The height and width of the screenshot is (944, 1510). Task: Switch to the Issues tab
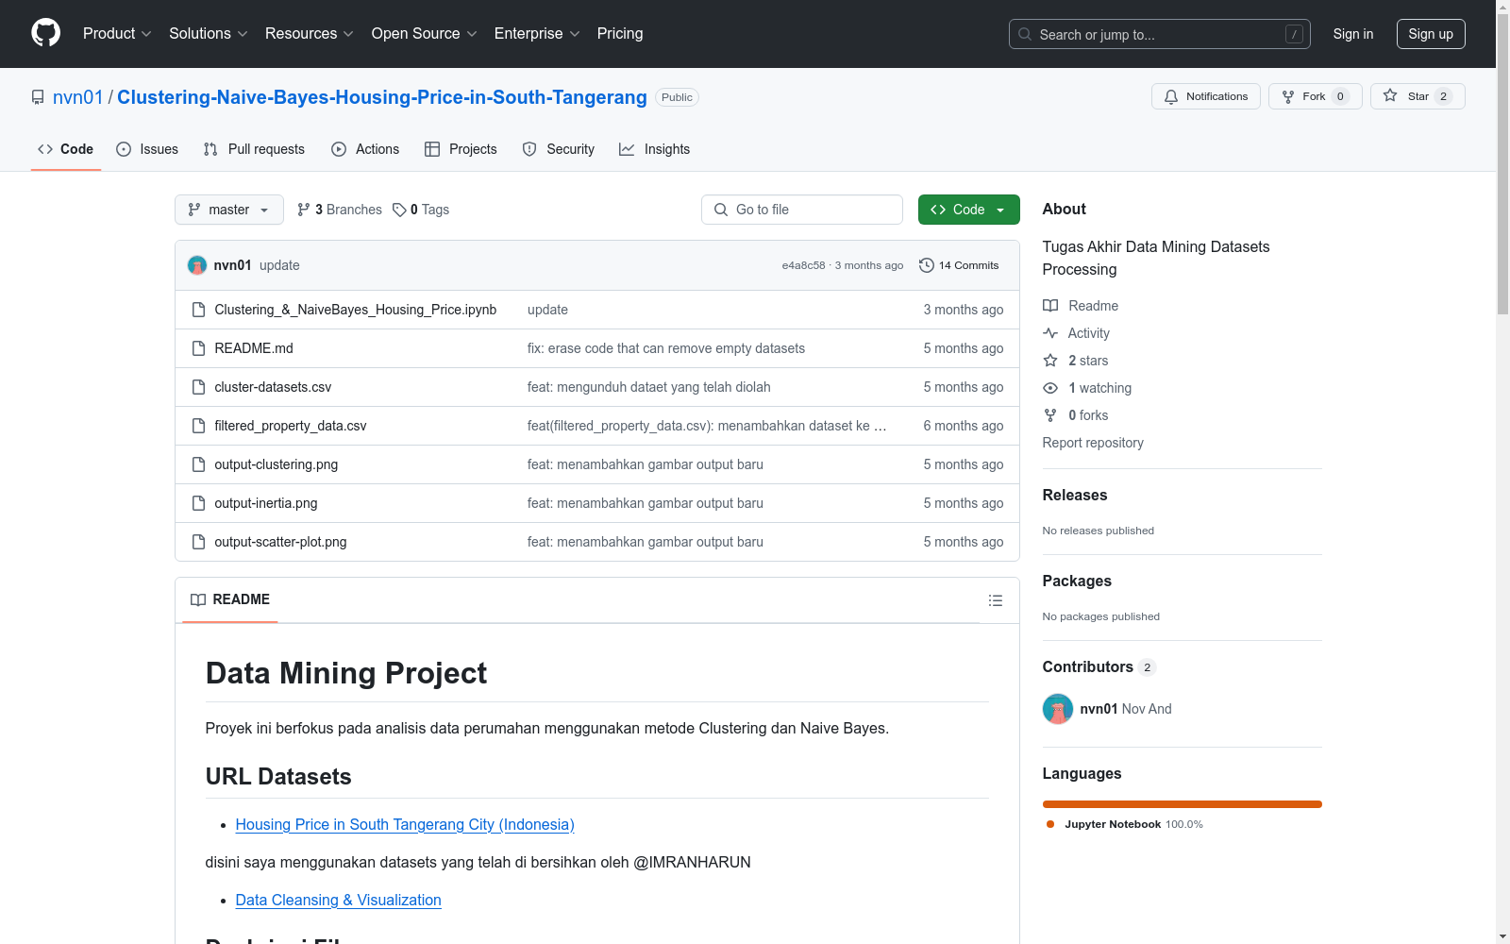(x=147, y=149)
